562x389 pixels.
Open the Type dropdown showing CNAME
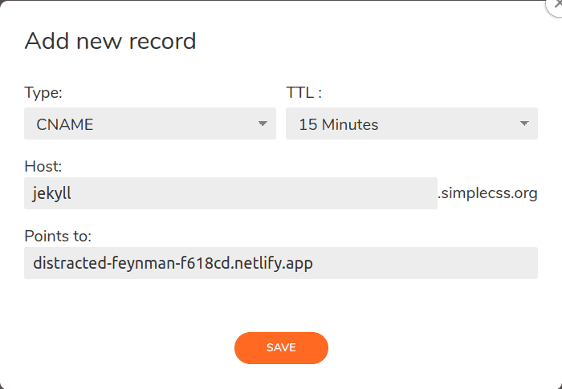tap(150, 124)
